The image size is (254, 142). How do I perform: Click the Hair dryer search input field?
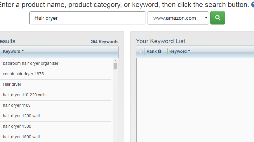(87, 18)
